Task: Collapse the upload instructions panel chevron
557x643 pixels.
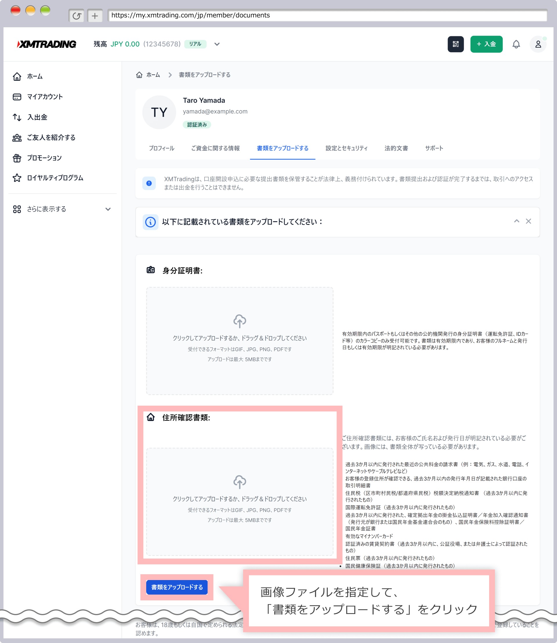Action: pos(517,221)
